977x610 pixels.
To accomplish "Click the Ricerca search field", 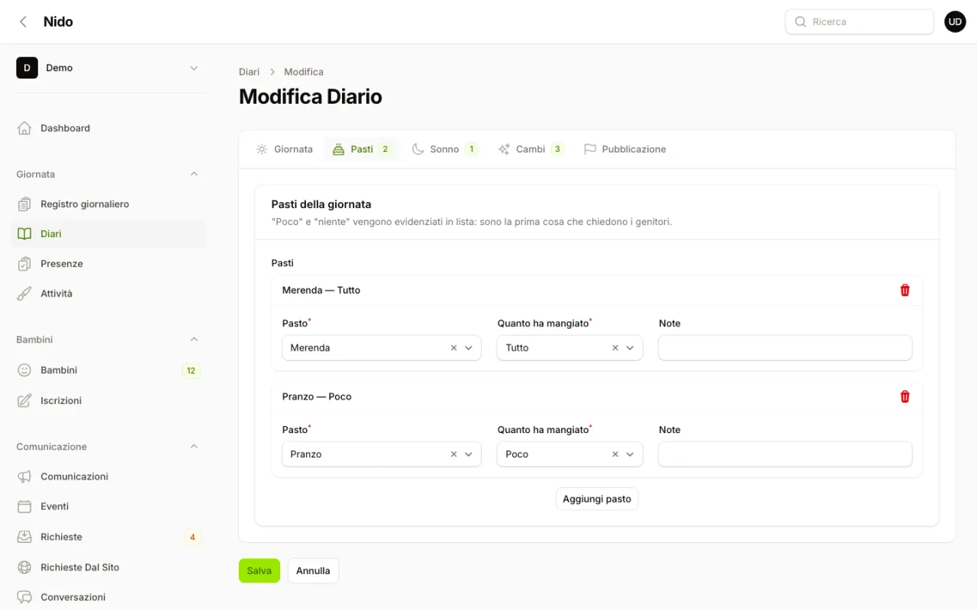I will pos(859,21).
